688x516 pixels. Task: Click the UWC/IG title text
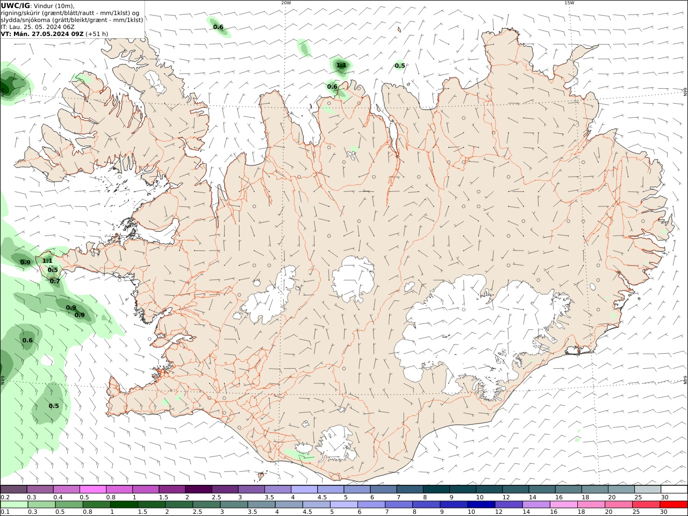tap(15, 5)
